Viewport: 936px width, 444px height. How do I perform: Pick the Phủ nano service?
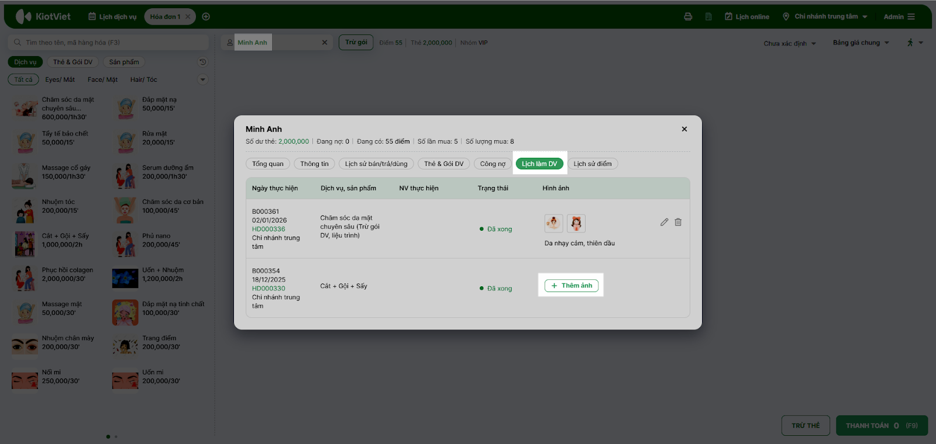(157, 245)
